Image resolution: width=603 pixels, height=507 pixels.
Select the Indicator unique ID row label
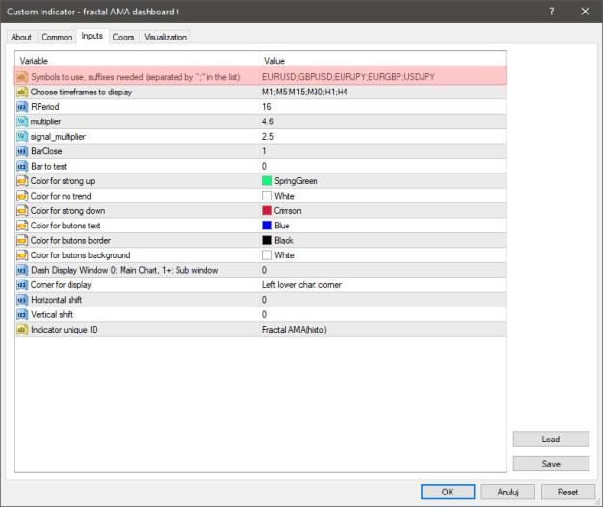(x=65, y=330)
